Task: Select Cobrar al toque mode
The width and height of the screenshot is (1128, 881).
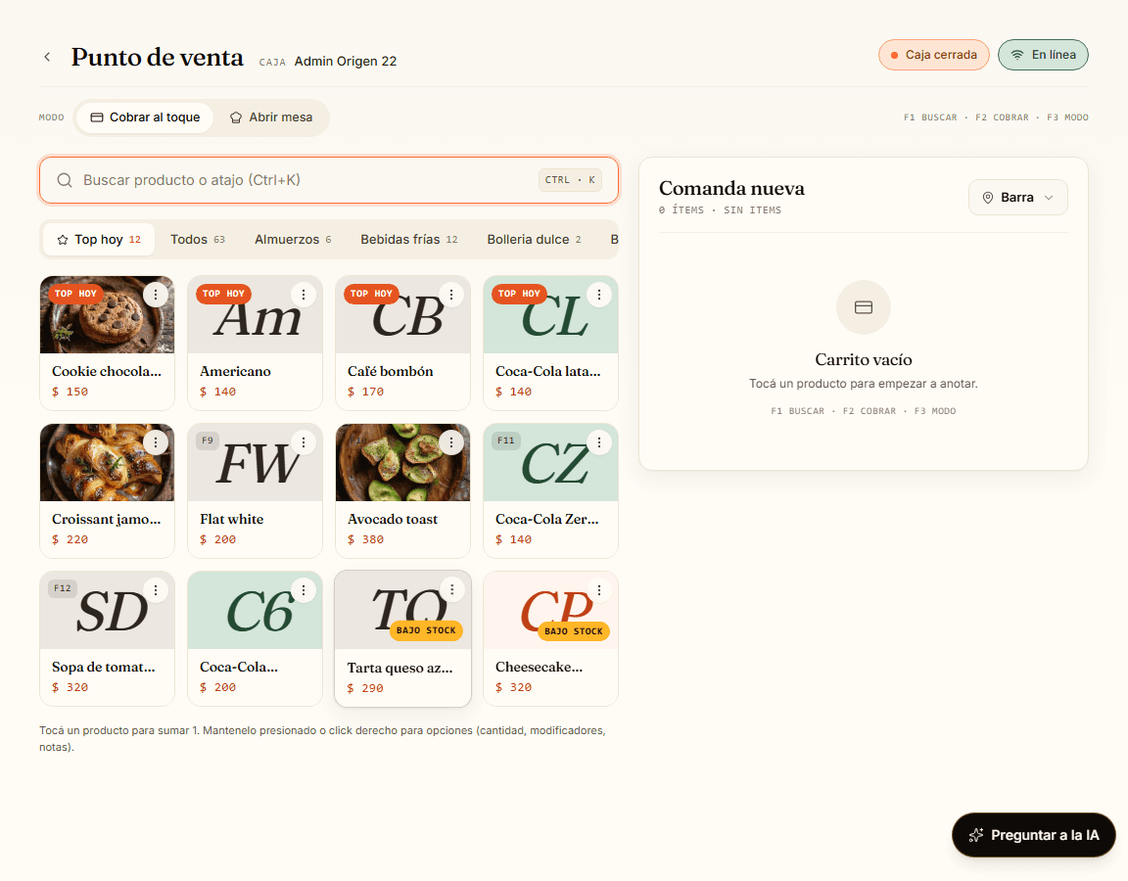Action: [145, 117]
